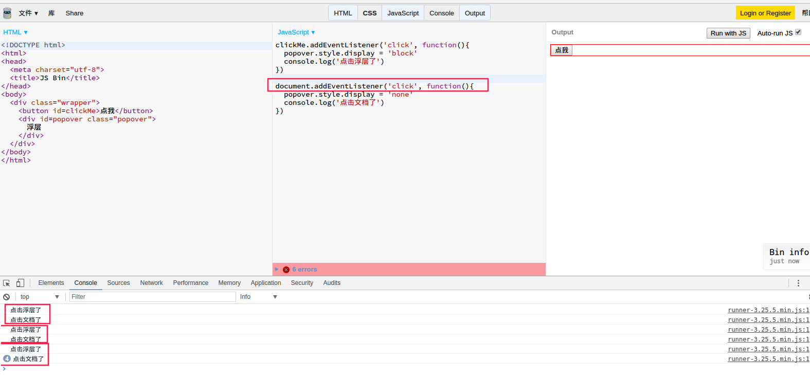This screenshot has height=376, width=810.
Task: Toggle the Auto-run JS checkbox
Action: (x=798, y=32)
